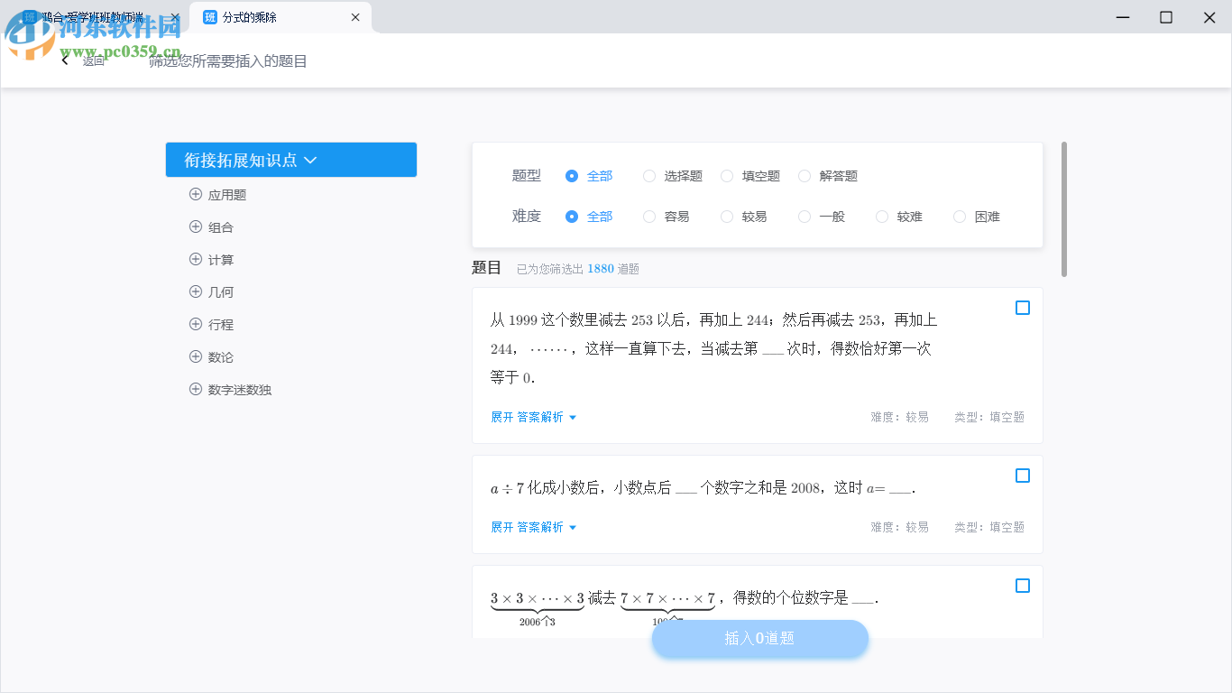Click the 插入0道题 button
1232x693 pixels.
click(759, 639)
